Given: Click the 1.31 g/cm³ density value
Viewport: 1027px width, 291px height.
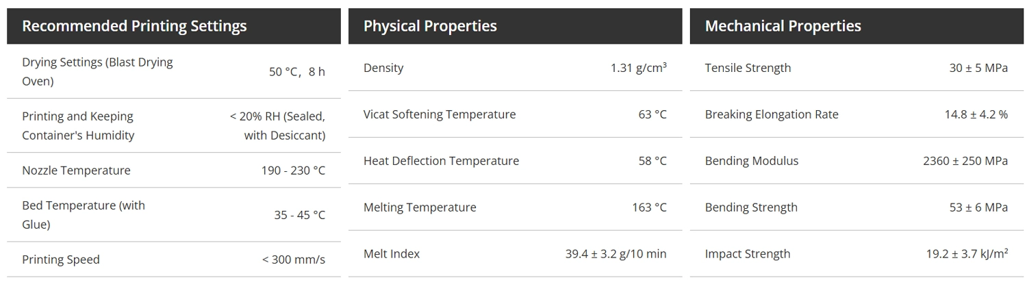Looking at the screenshot, I should (638, 68).
